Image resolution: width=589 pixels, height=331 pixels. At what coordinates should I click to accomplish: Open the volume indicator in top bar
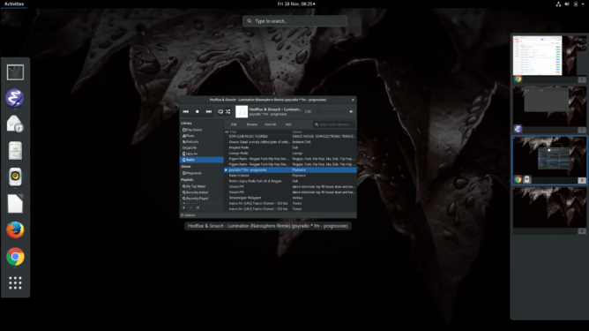click(567, 4)
